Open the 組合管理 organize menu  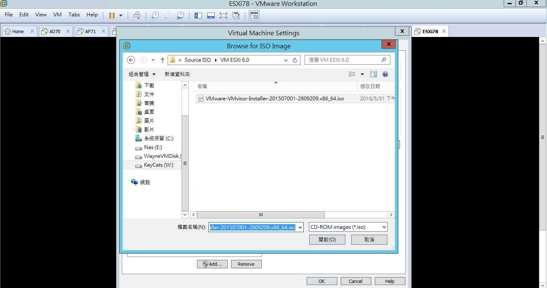(x=142, y=74)
